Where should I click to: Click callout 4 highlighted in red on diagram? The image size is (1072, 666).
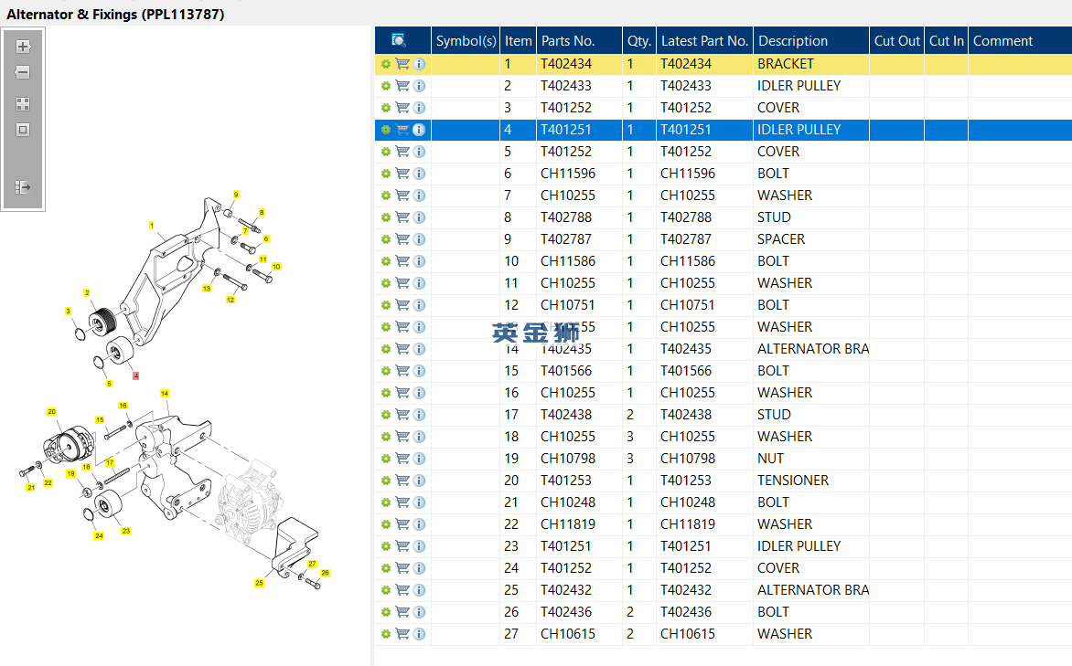pyautogui.click(x=136, y=375)
